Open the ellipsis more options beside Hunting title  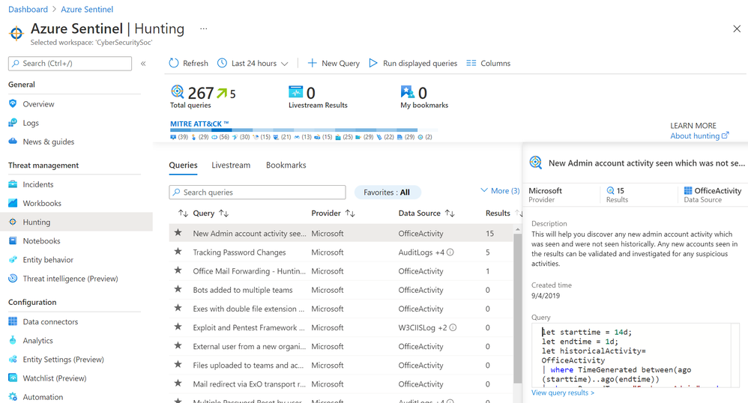tap(204, 28)
